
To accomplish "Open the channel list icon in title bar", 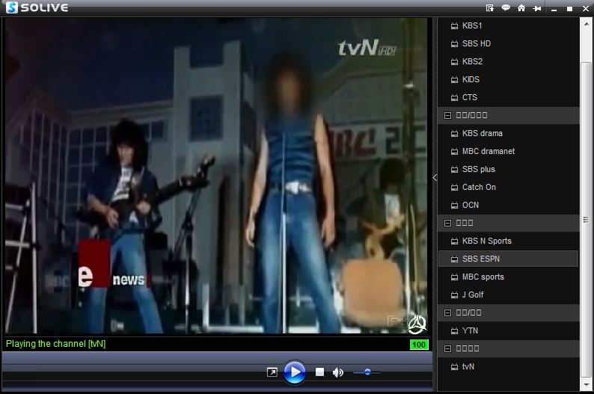I will (x=490, y=8).
